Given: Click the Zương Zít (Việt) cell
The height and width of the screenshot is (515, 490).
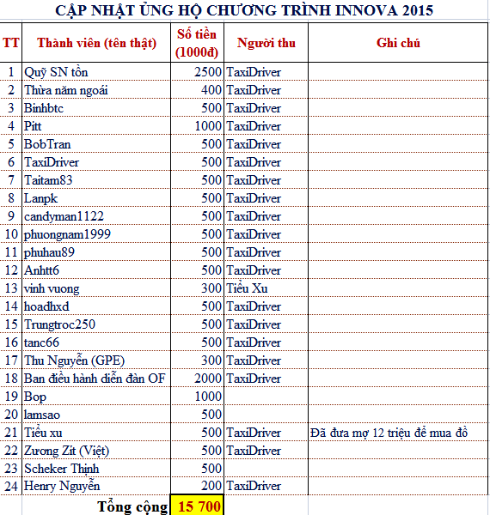Looking at the screenshot, I should pyautogui.click(x=96, y=451).
